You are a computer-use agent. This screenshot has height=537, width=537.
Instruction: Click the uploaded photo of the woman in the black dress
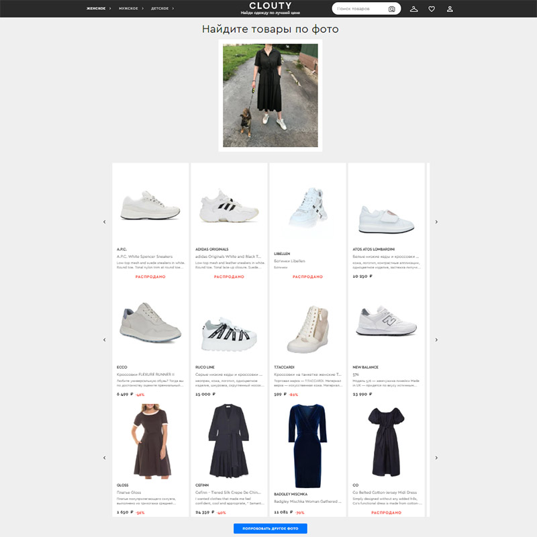click(271, 95)
